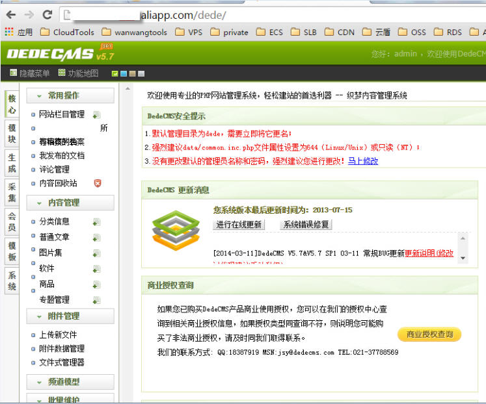Click add icon next to 普通文章

point(97,238)
